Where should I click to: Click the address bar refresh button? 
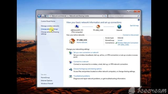(106, 16)
